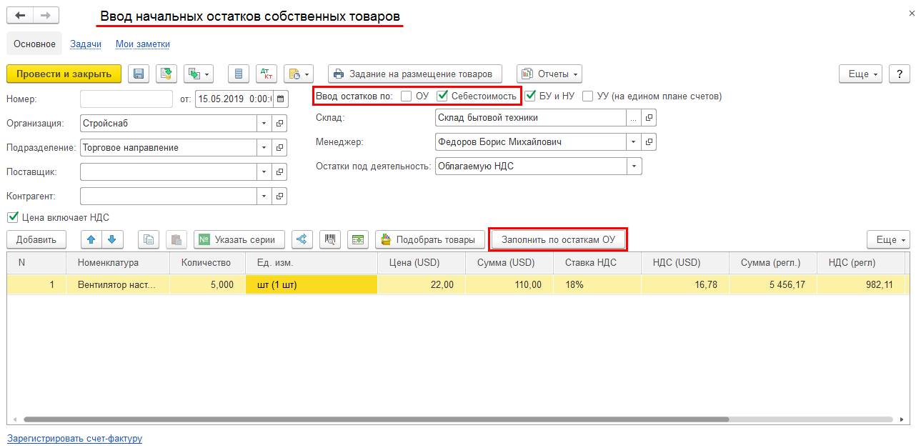Click Провести и закрыть button
The image size is (916, 448).
click(x=64, y=74)
